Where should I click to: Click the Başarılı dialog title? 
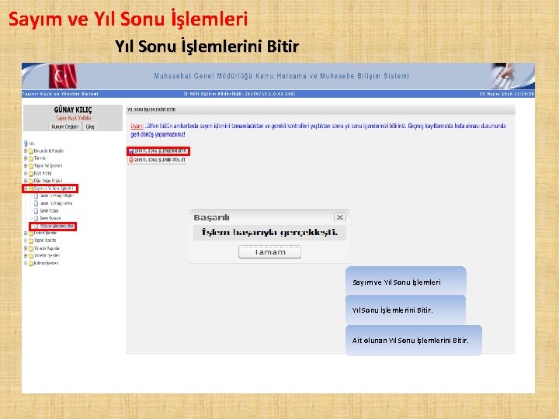[x=211, y=217]
